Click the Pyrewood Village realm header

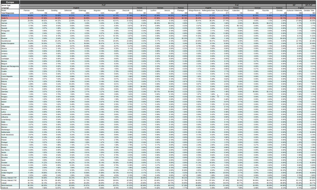(x=222, y=10)
